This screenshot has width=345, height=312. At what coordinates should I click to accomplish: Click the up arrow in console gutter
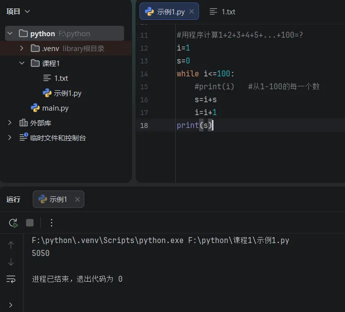11,245
